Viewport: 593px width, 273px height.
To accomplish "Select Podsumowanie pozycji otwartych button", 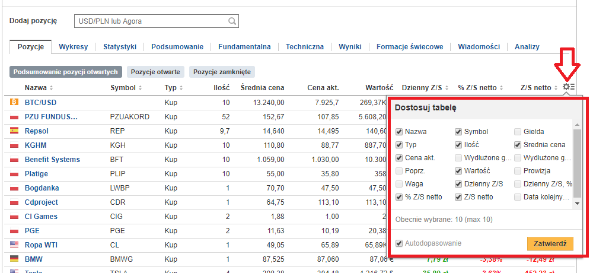I will 66,72.
